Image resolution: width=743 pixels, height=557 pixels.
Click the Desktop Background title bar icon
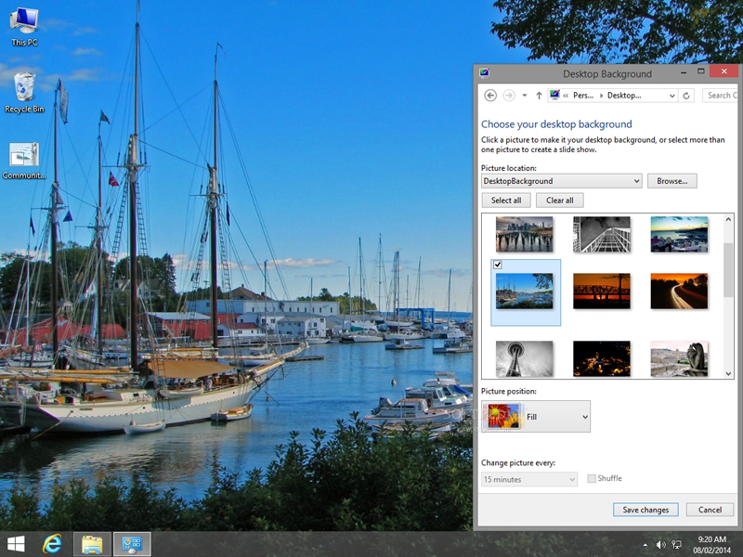coord(484,71)
